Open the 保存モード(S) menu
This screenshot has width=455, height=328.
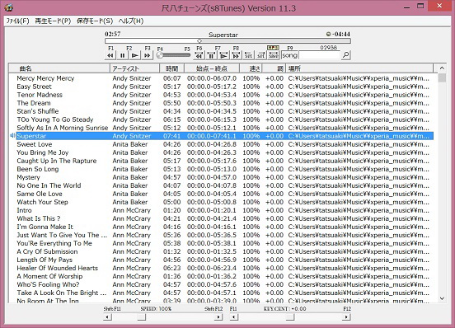tap(95, 21)
